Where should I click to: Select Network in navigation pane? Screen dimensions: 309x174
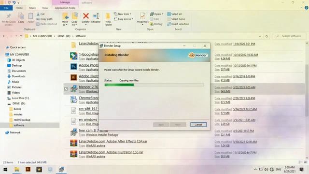(13, 132)
